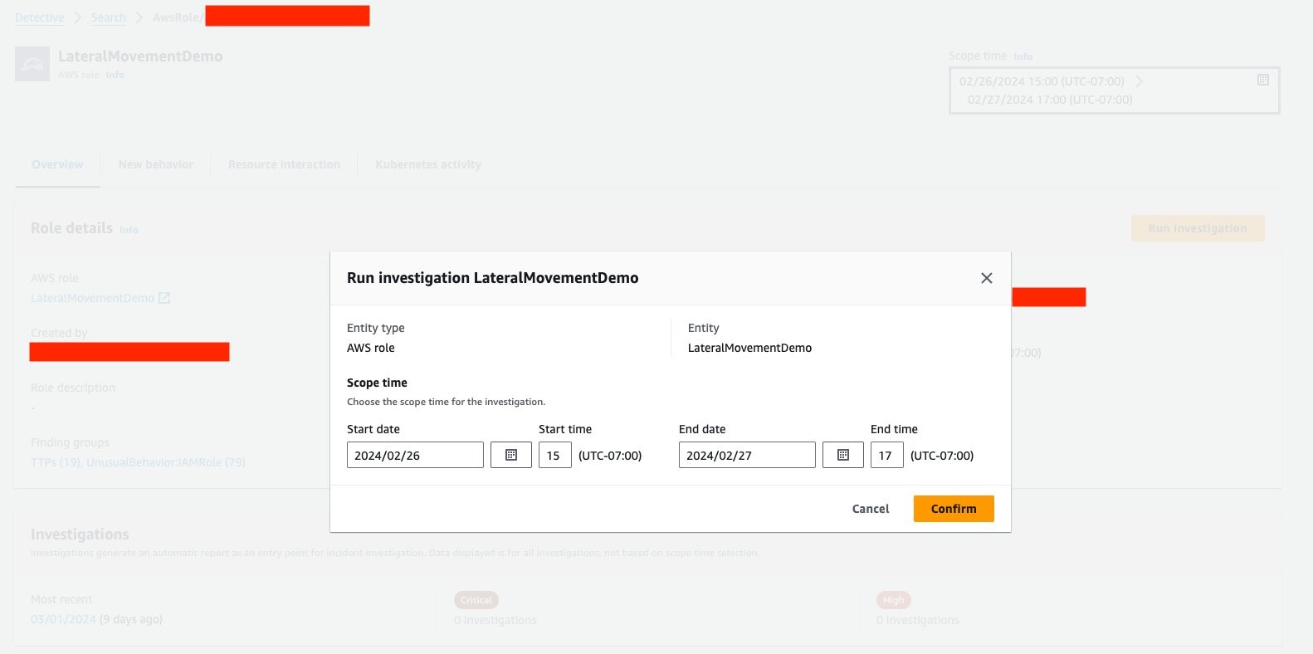Viewport: 1313px width, 654px height.
Task: Click the external link icon beside LateralMovementDemo
Action: coord(164,298)
